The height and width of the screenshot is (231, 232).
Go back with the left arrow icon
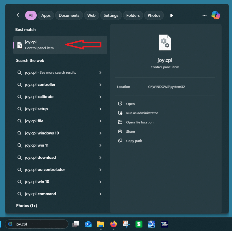[x=19, y=15]
